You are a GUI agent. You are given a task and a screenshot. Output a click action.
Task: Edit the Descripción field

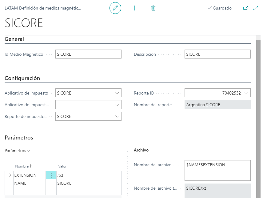[217, 54]
